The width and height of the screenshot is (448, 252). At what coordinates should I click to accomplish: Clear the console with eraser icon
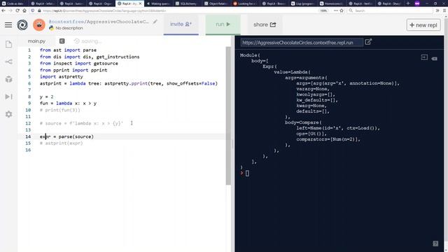tap(434, 59)
